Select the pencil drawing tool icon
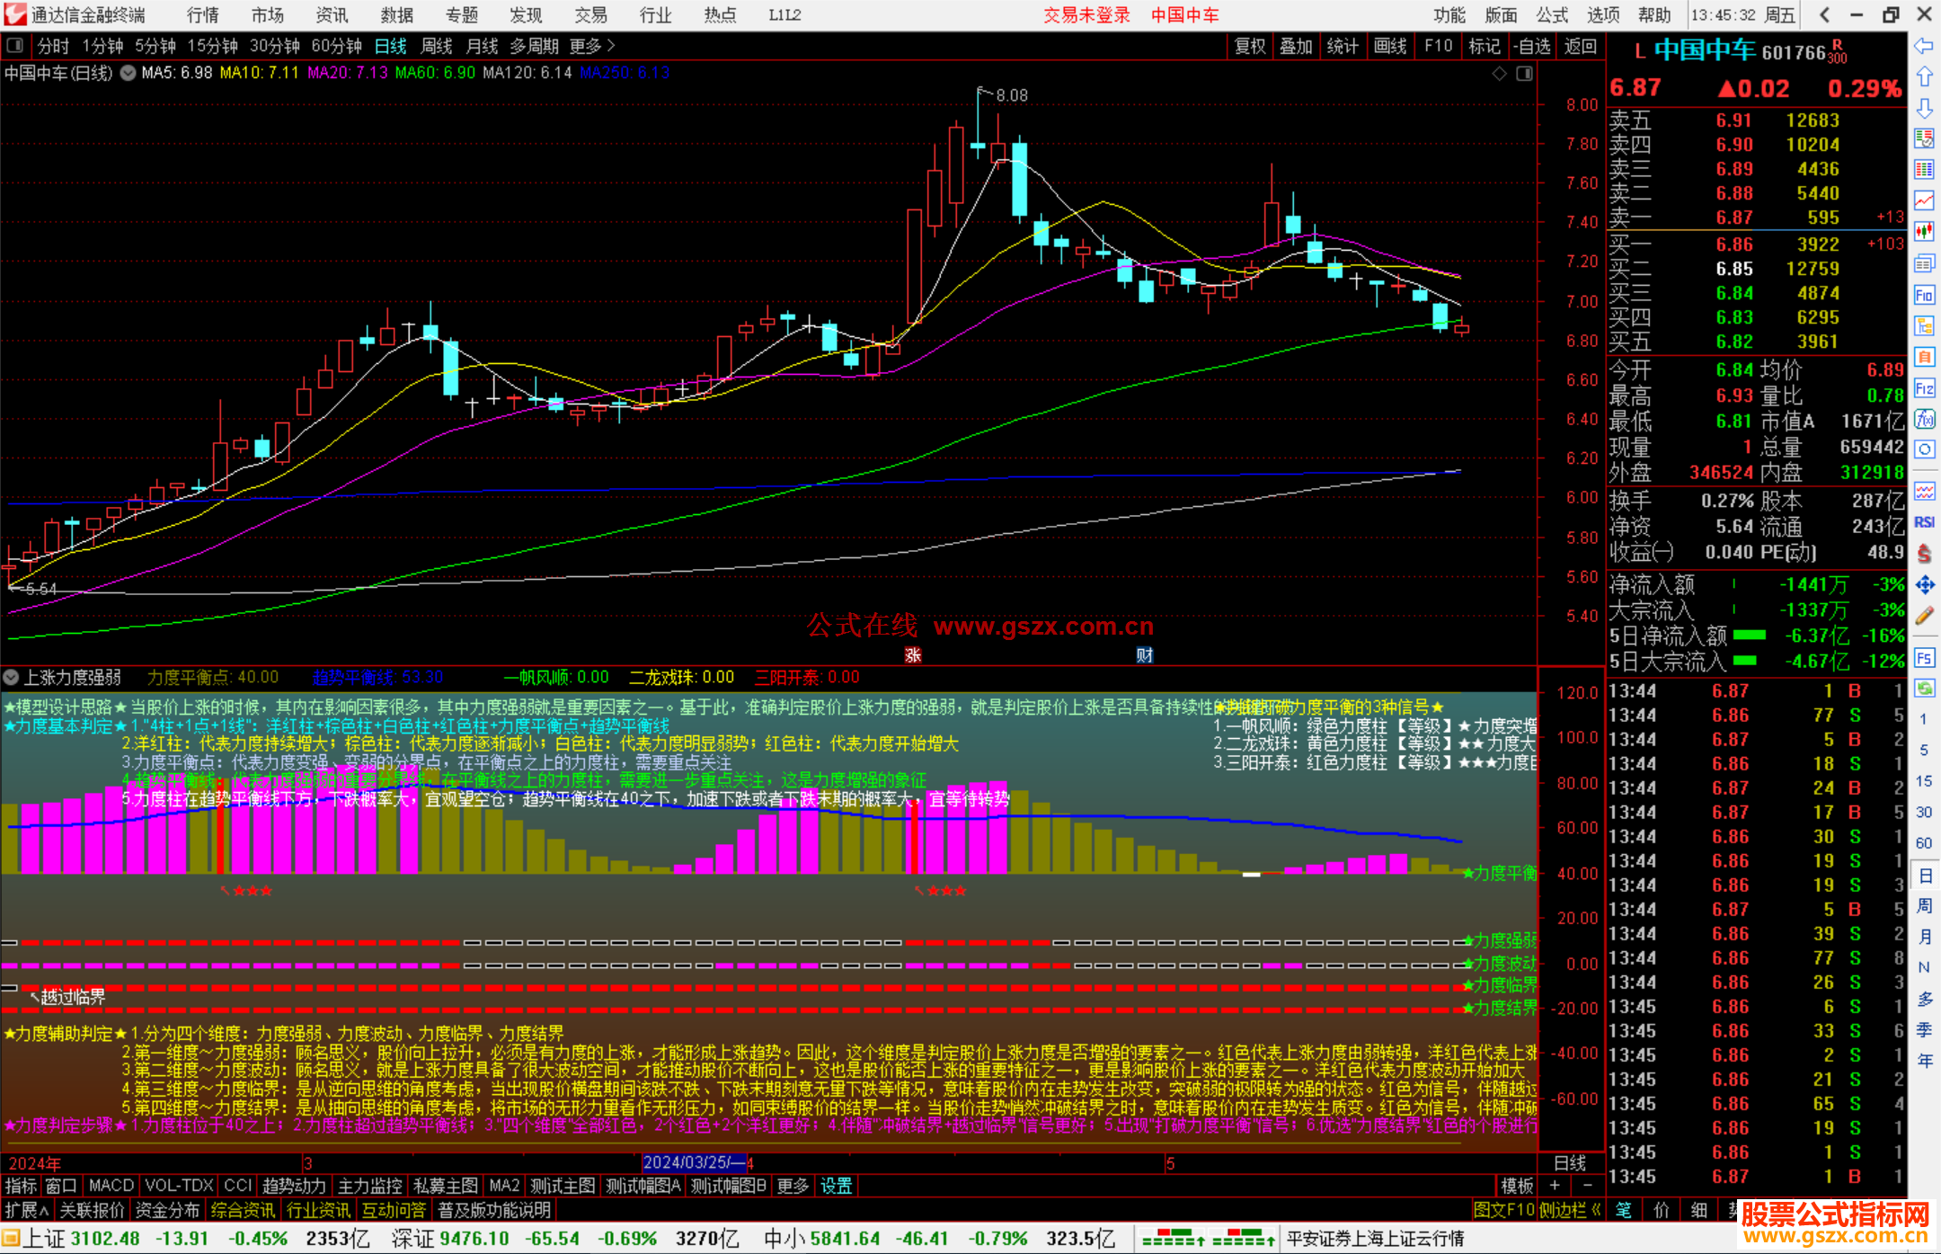The width and height of the screenshot is (1941, 1254). point(1924,616)
